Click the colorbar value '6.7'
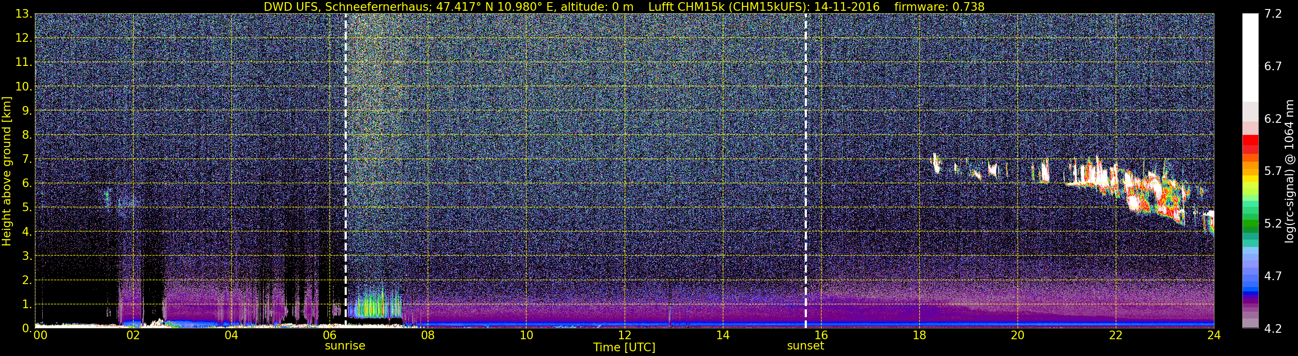 tap(1273, 66)
